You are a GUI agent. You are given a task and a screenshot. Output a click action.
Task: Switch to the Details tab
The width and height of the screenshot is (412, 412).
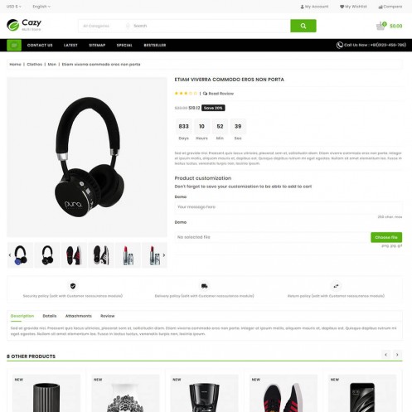pos(50,316)
